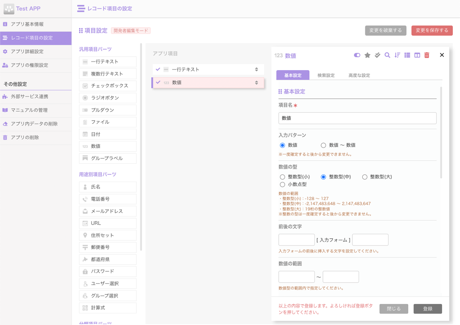This screenshot has height=325, width=460.
Task: Add 日付 part
Action: [108, 134]
